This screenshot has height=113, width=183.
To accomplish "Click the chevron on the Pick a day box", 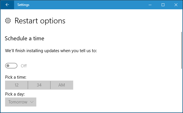I will [32, 102].
